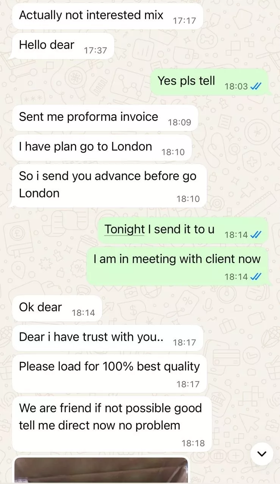Tap blue double ticks on 'Tonight I send it to u'
Viewport: 280px width, 484px height.
coord(256,235)
